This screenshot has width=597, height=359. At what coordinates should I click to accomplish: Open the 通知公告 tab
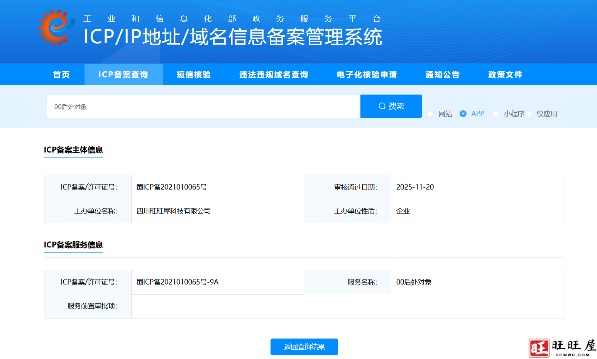click(x=442, y=74)
